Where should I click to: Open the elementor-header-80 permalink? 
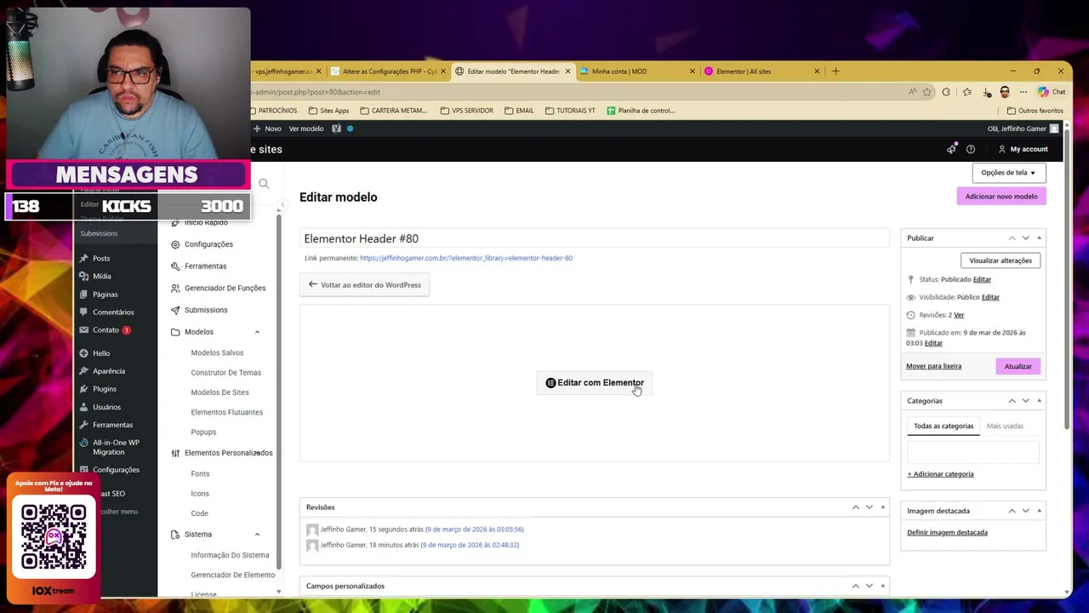466,258
